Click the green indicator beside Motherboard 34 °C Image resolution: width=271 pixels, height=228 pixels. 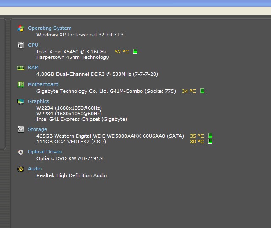(x=202, y=91)
